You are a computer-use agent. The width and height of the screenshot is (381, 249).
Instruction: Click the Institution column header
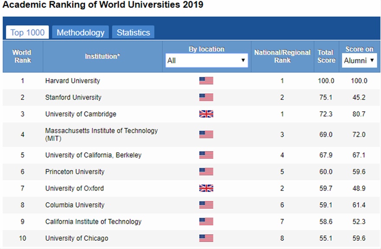coord(102,56)
